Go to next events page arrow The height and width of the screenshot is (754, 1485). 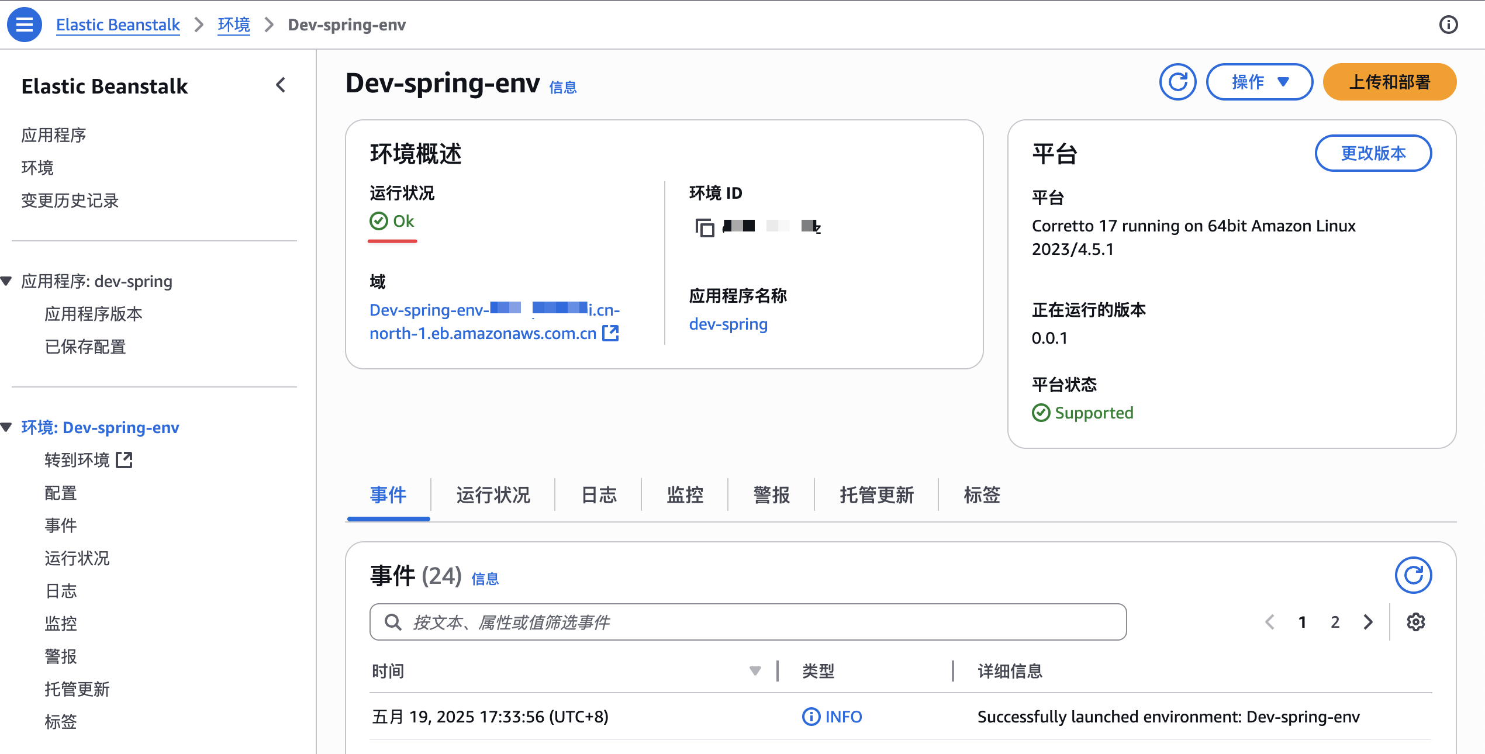(1368, 622)
